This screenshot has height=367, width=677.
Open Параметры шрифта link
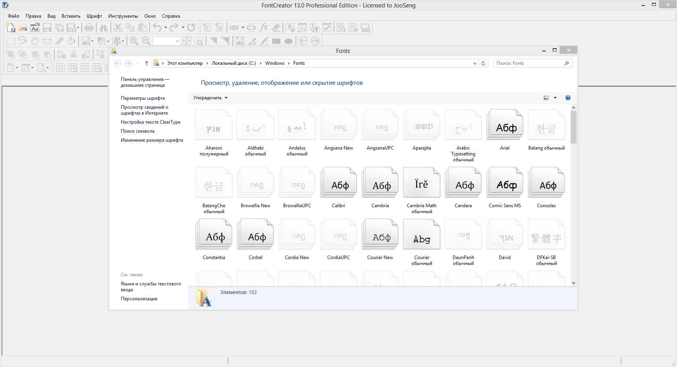pos(143,98)
